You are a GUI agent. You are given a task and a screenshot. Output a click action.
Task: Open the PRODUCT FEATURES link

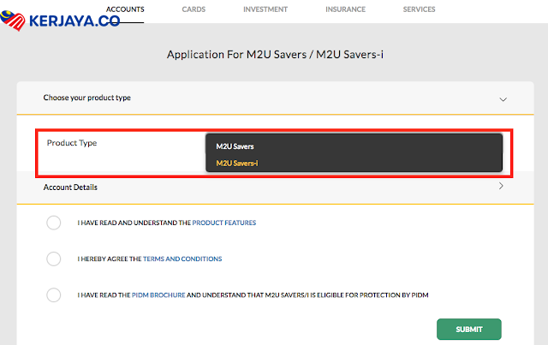[224, 223]
